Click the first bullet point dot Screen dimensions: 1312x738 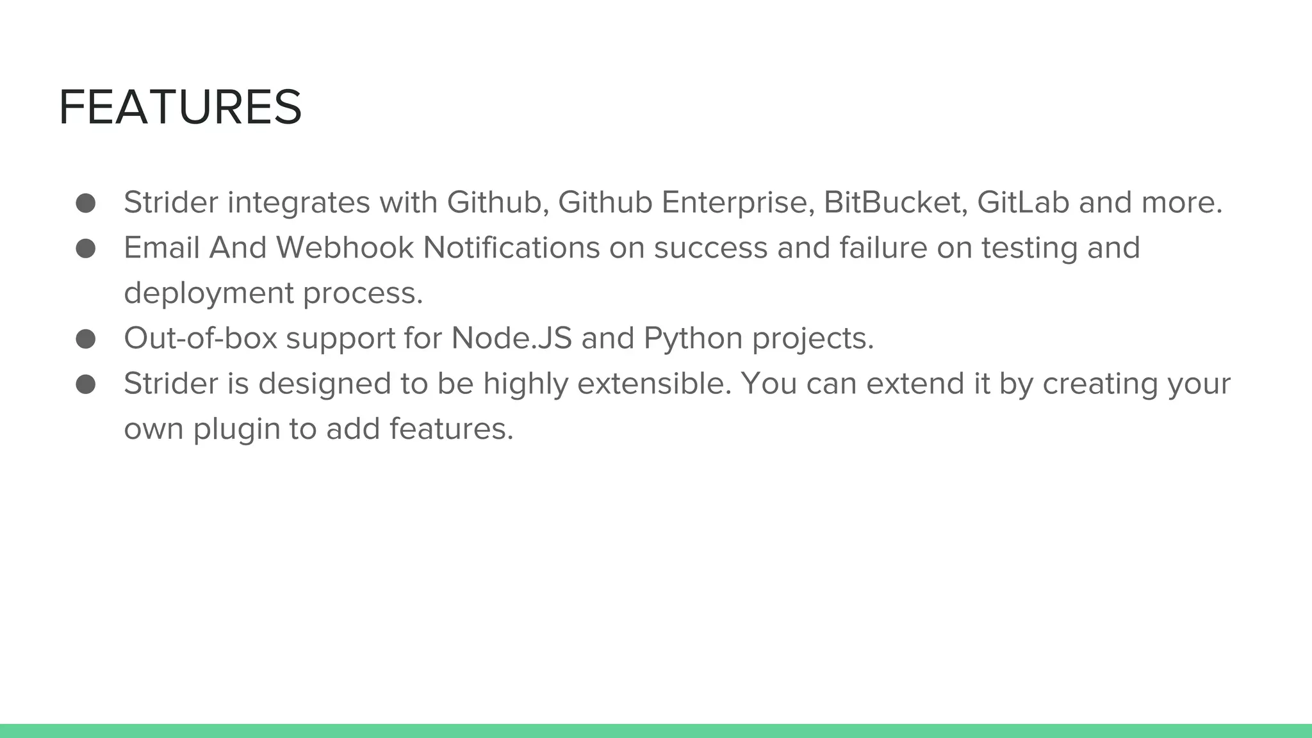click(85, 203)
